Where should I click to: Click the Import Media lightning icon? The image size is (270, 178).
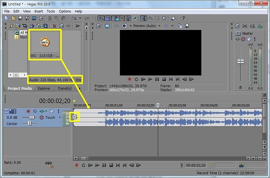(x=11, y=26)
